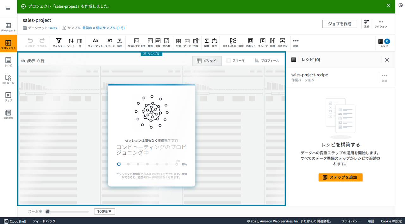Open レシピ in the left sidebar
Viewport: 405px width, 224px height.
point(8,62)
